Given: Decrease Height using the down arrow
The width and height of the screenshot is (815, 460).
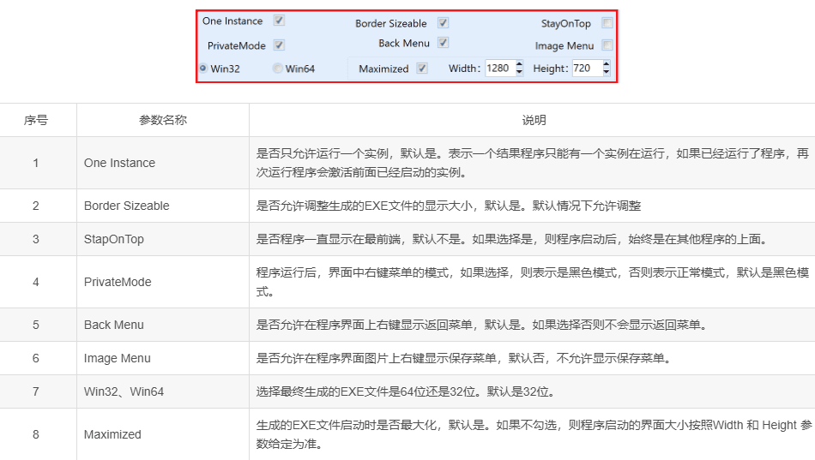Looking at the screenshot, I should (x=607, y=73).
